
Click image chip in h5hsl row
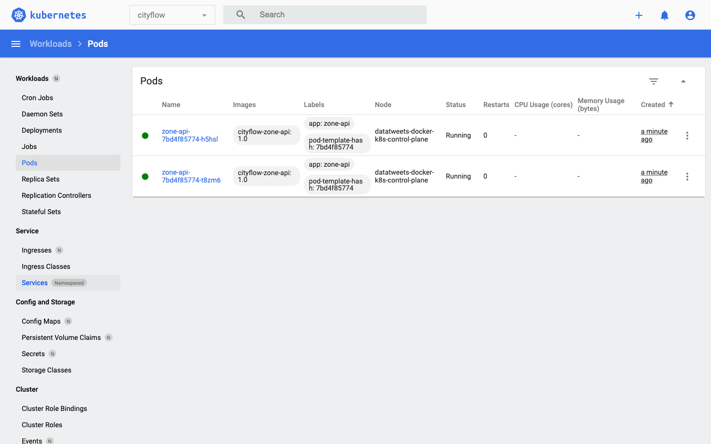[267, 135]
